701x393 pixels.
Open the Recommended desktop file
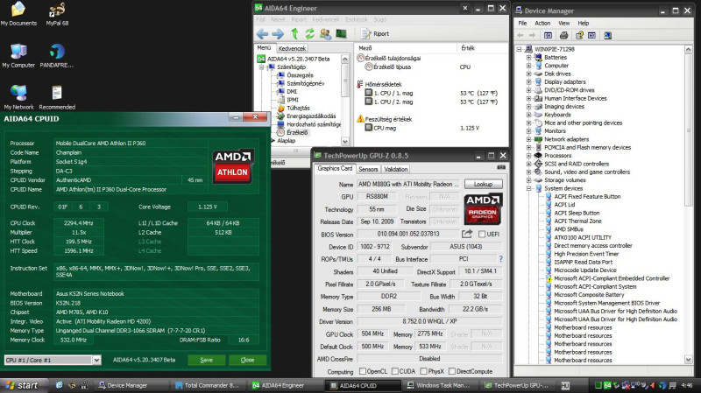tap(57, 97)
